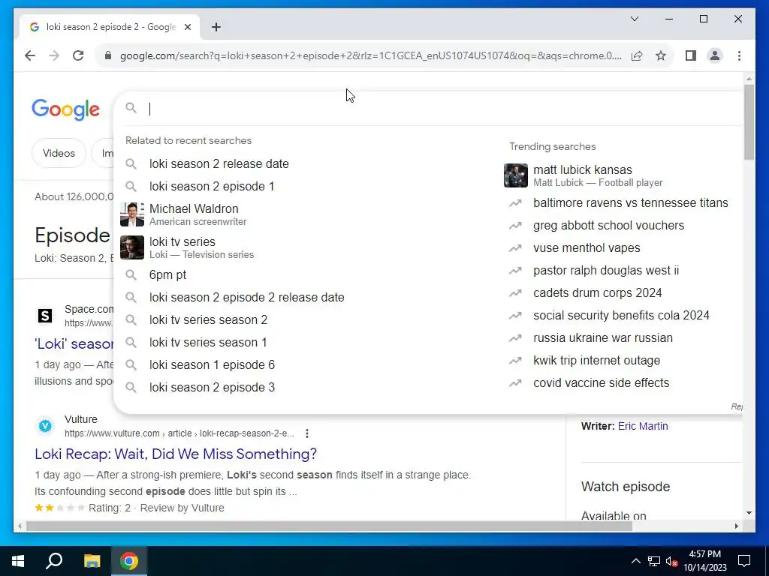Open trending social security benefits cola 2024
This screenshot has height=576, width=769.
(623, 316)
